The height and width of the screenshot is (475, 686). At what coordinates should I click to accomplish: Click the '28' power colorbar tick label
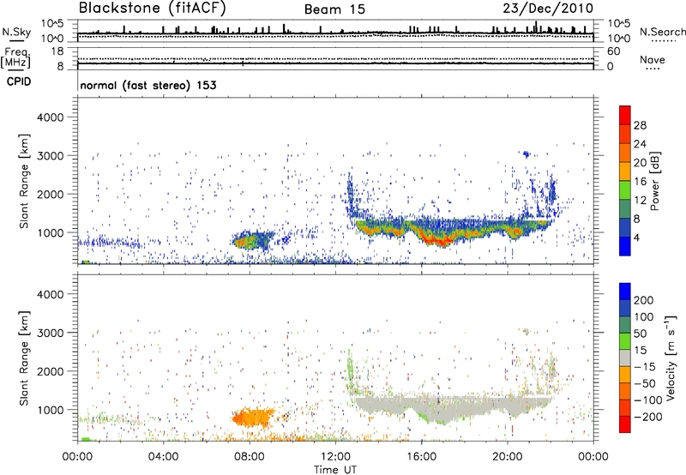640,125
